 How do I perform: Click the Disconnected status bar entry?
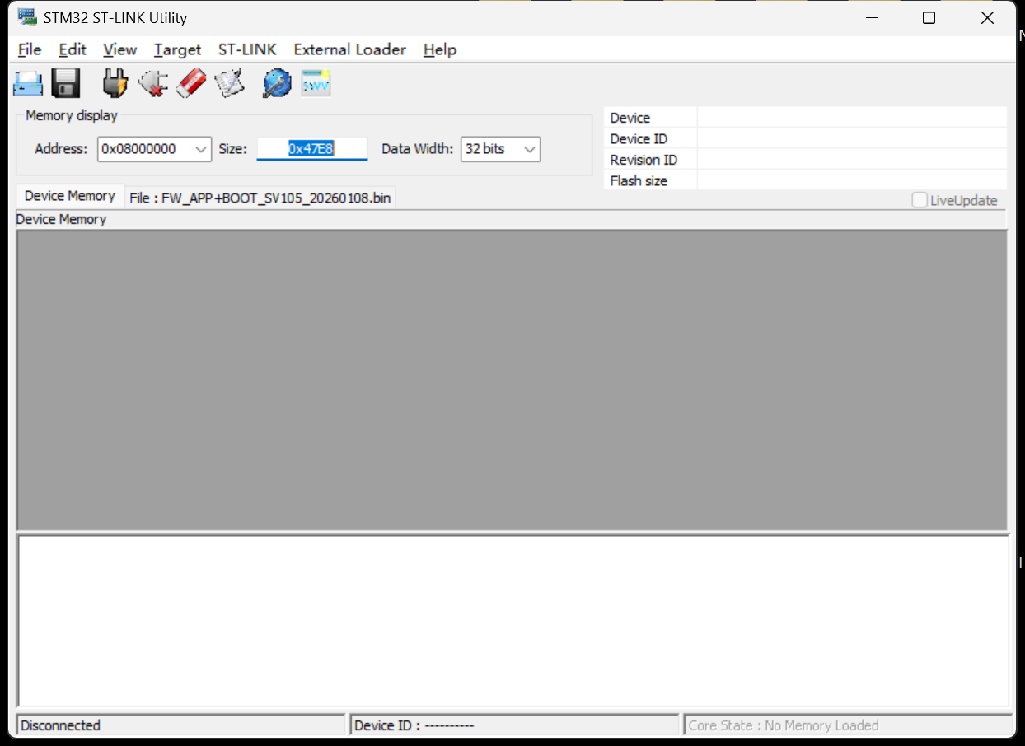tap(180, 725)
